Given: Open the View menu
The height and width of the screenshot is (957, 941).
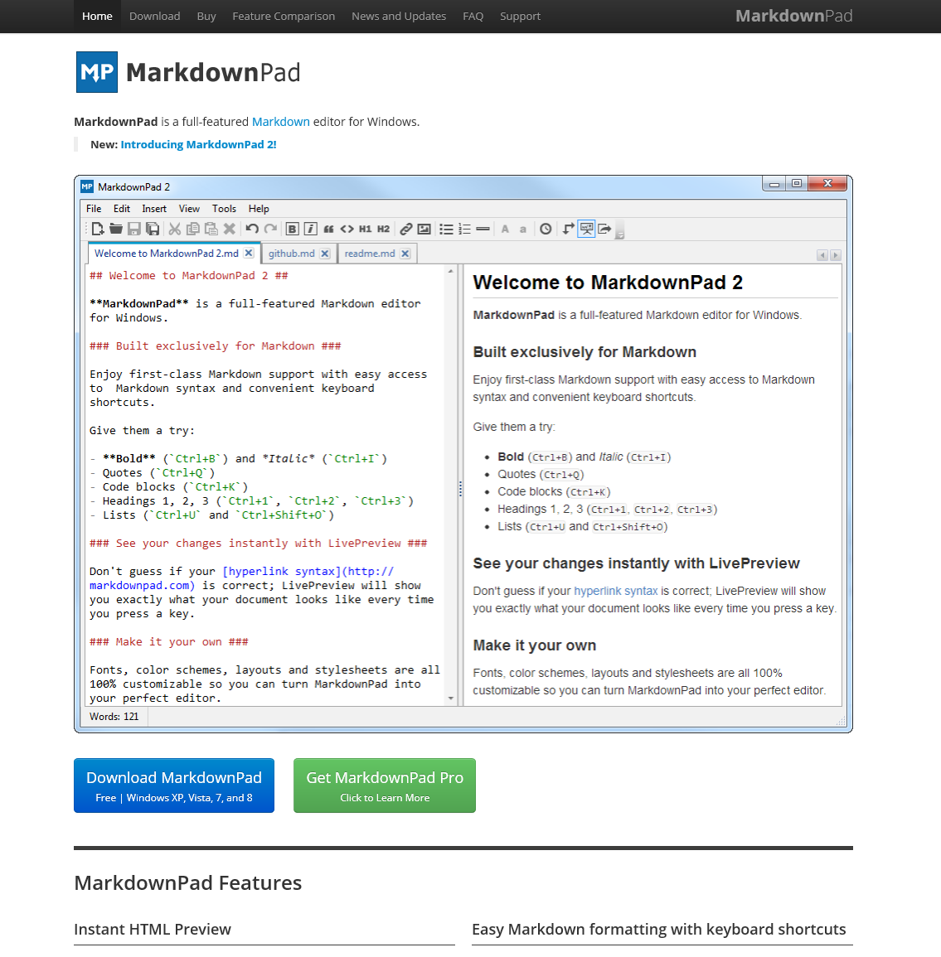Looking at the screenshot, I should click(189, 209).
